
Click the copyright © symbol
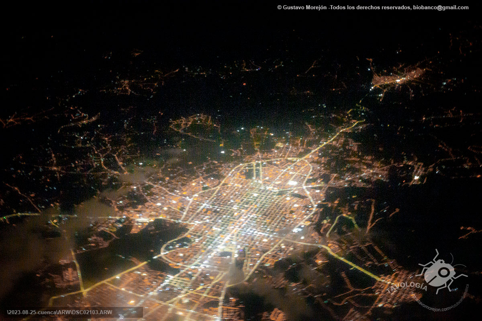(x=280, y=8)
